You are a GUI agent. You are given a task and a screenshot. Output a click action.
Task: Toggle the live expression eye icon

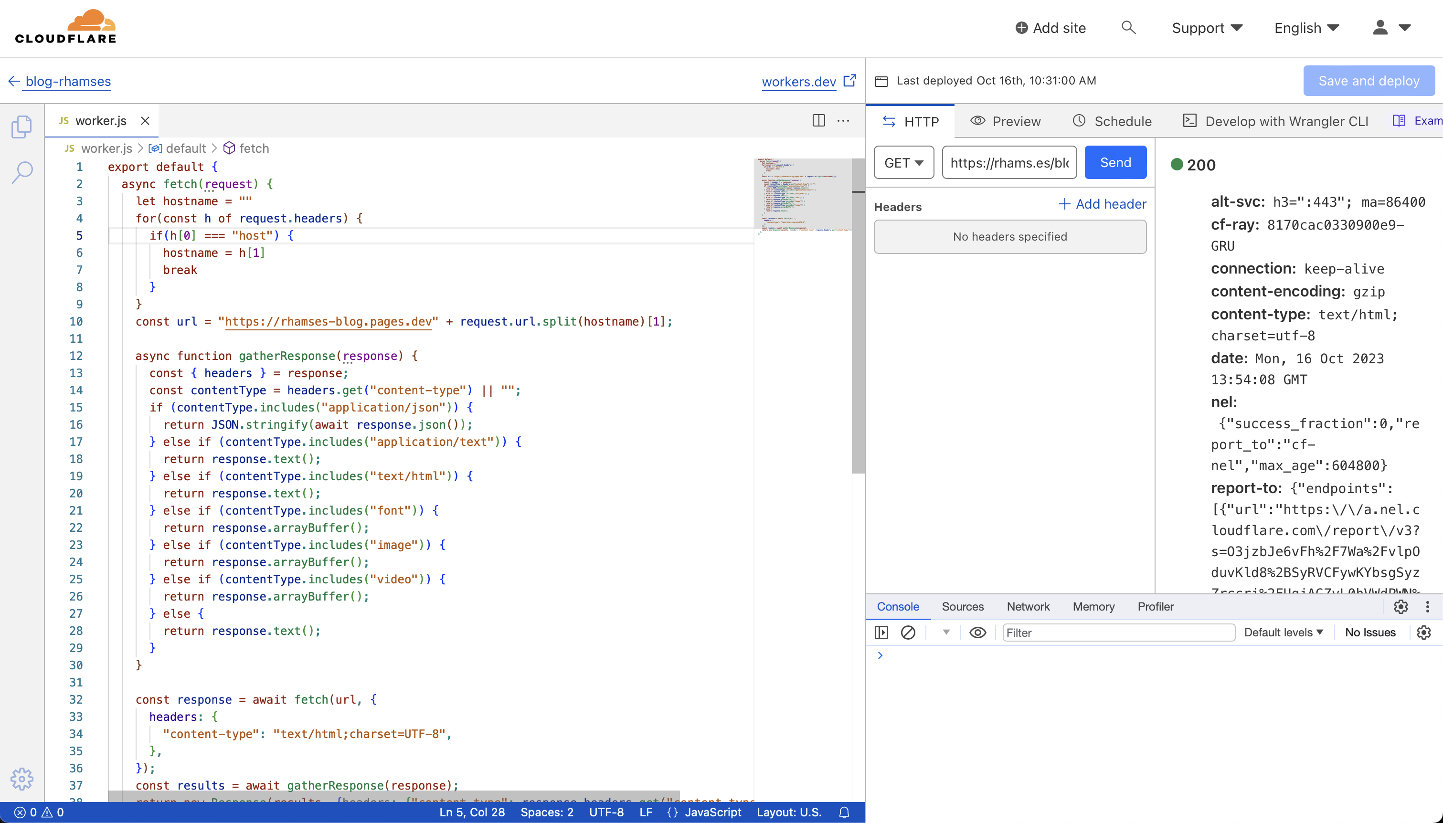tap(977, 633)
